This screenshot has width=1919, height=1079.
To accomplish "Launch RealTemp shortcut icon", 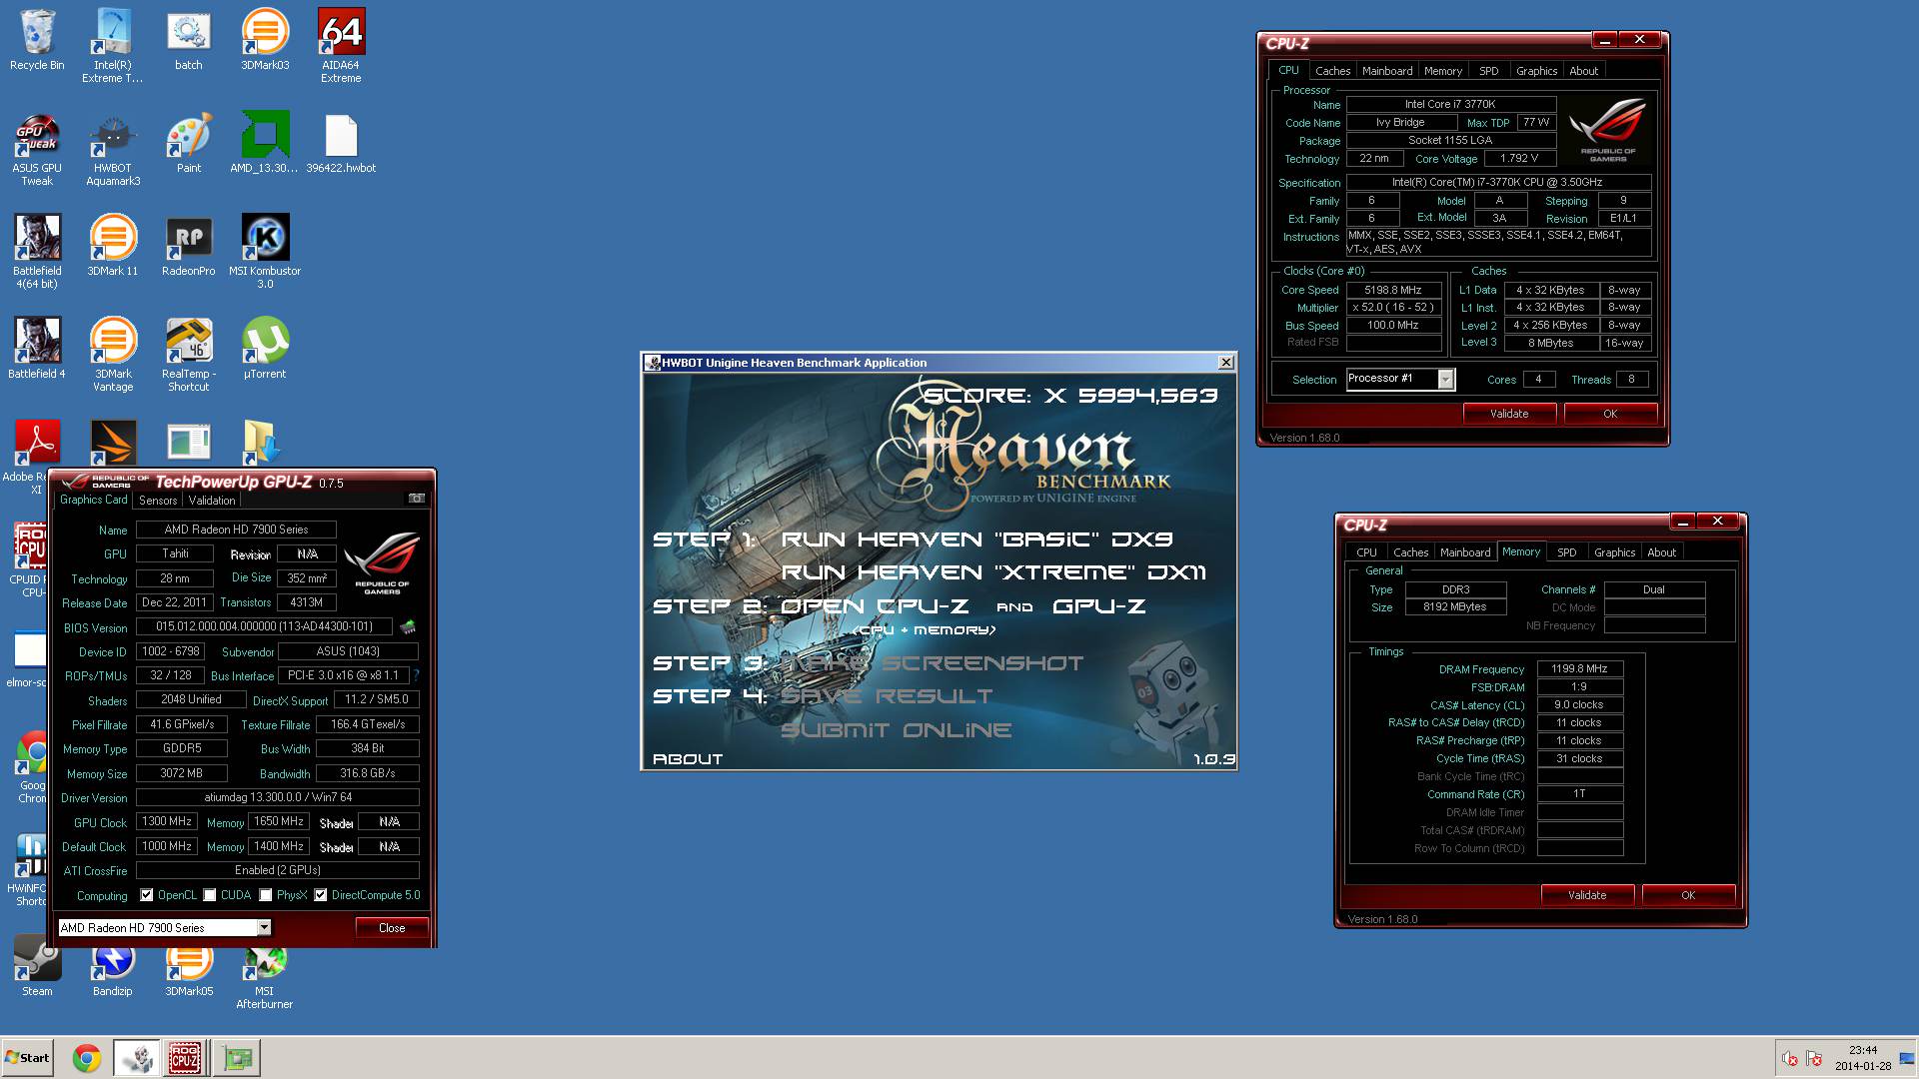I will [x=188, y=356].
